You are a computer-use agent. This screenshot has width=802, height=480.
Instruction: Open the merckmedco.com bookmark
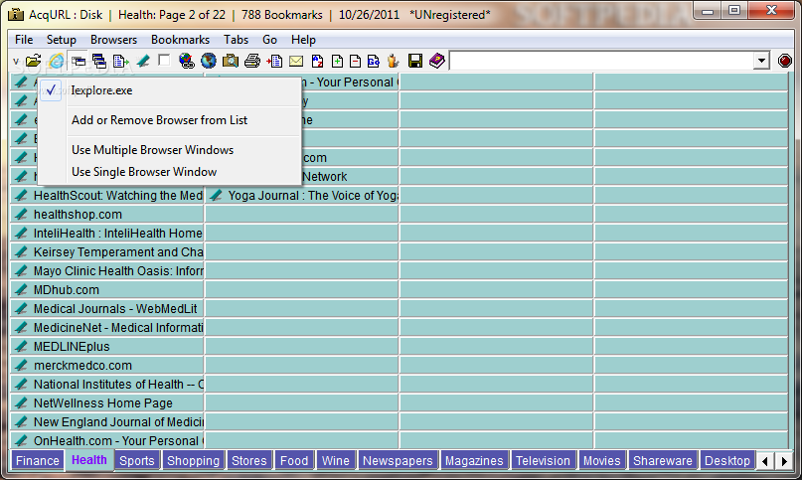click(x=82, y=366)
